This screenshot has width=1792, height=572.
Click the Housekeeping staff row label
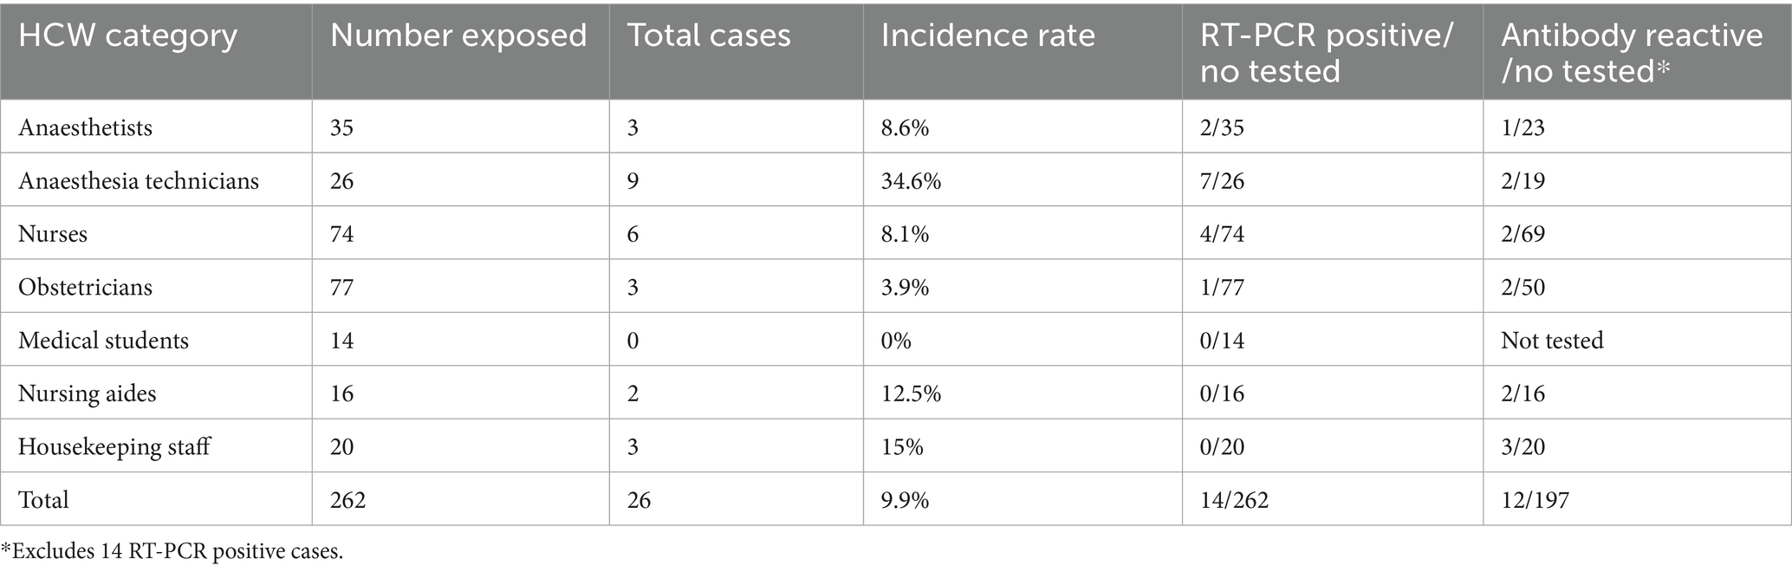pyautogui.click(x=114, y=446)
